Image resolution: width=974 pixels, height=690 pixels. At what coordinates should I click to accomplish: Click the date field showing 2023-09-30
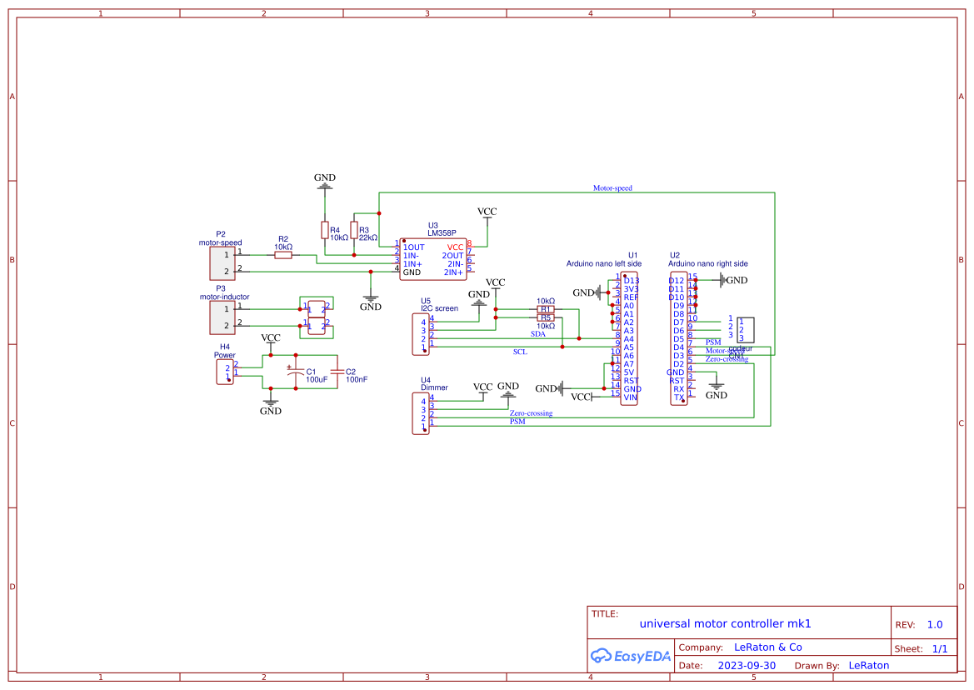pyautogui.click(x=747, y=665)
